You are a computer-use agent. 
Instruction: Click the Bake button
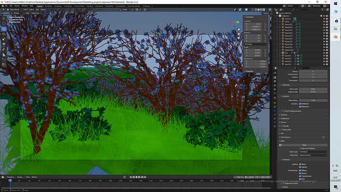click(304, 145)
